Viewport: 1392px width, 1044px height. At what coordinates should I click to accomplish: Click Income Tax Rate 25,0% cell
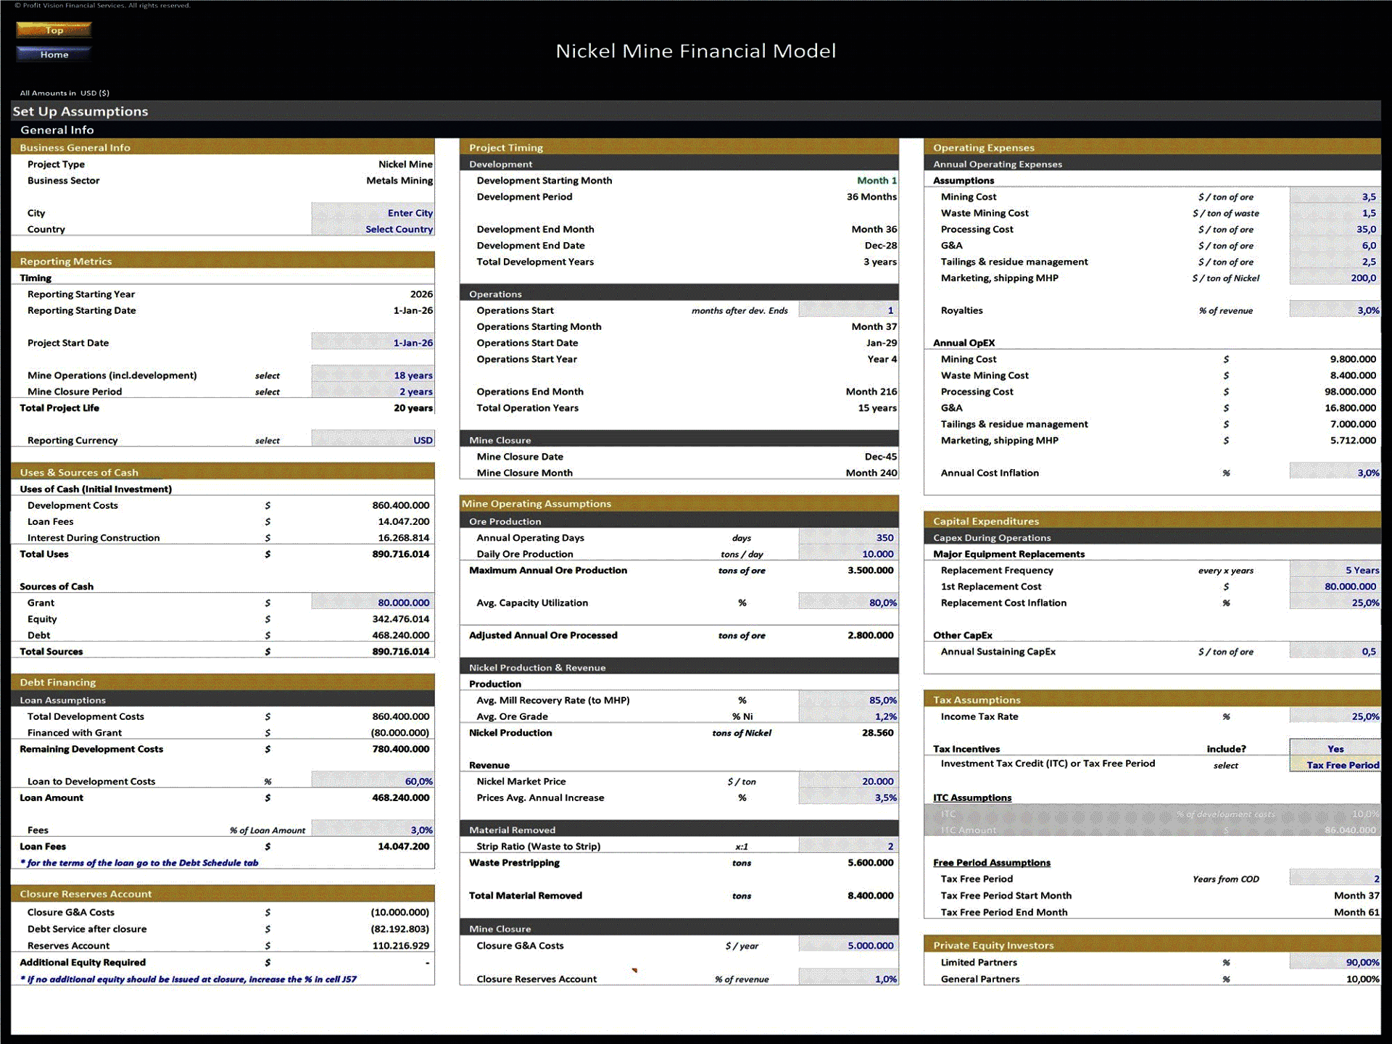click(1335, 716)
